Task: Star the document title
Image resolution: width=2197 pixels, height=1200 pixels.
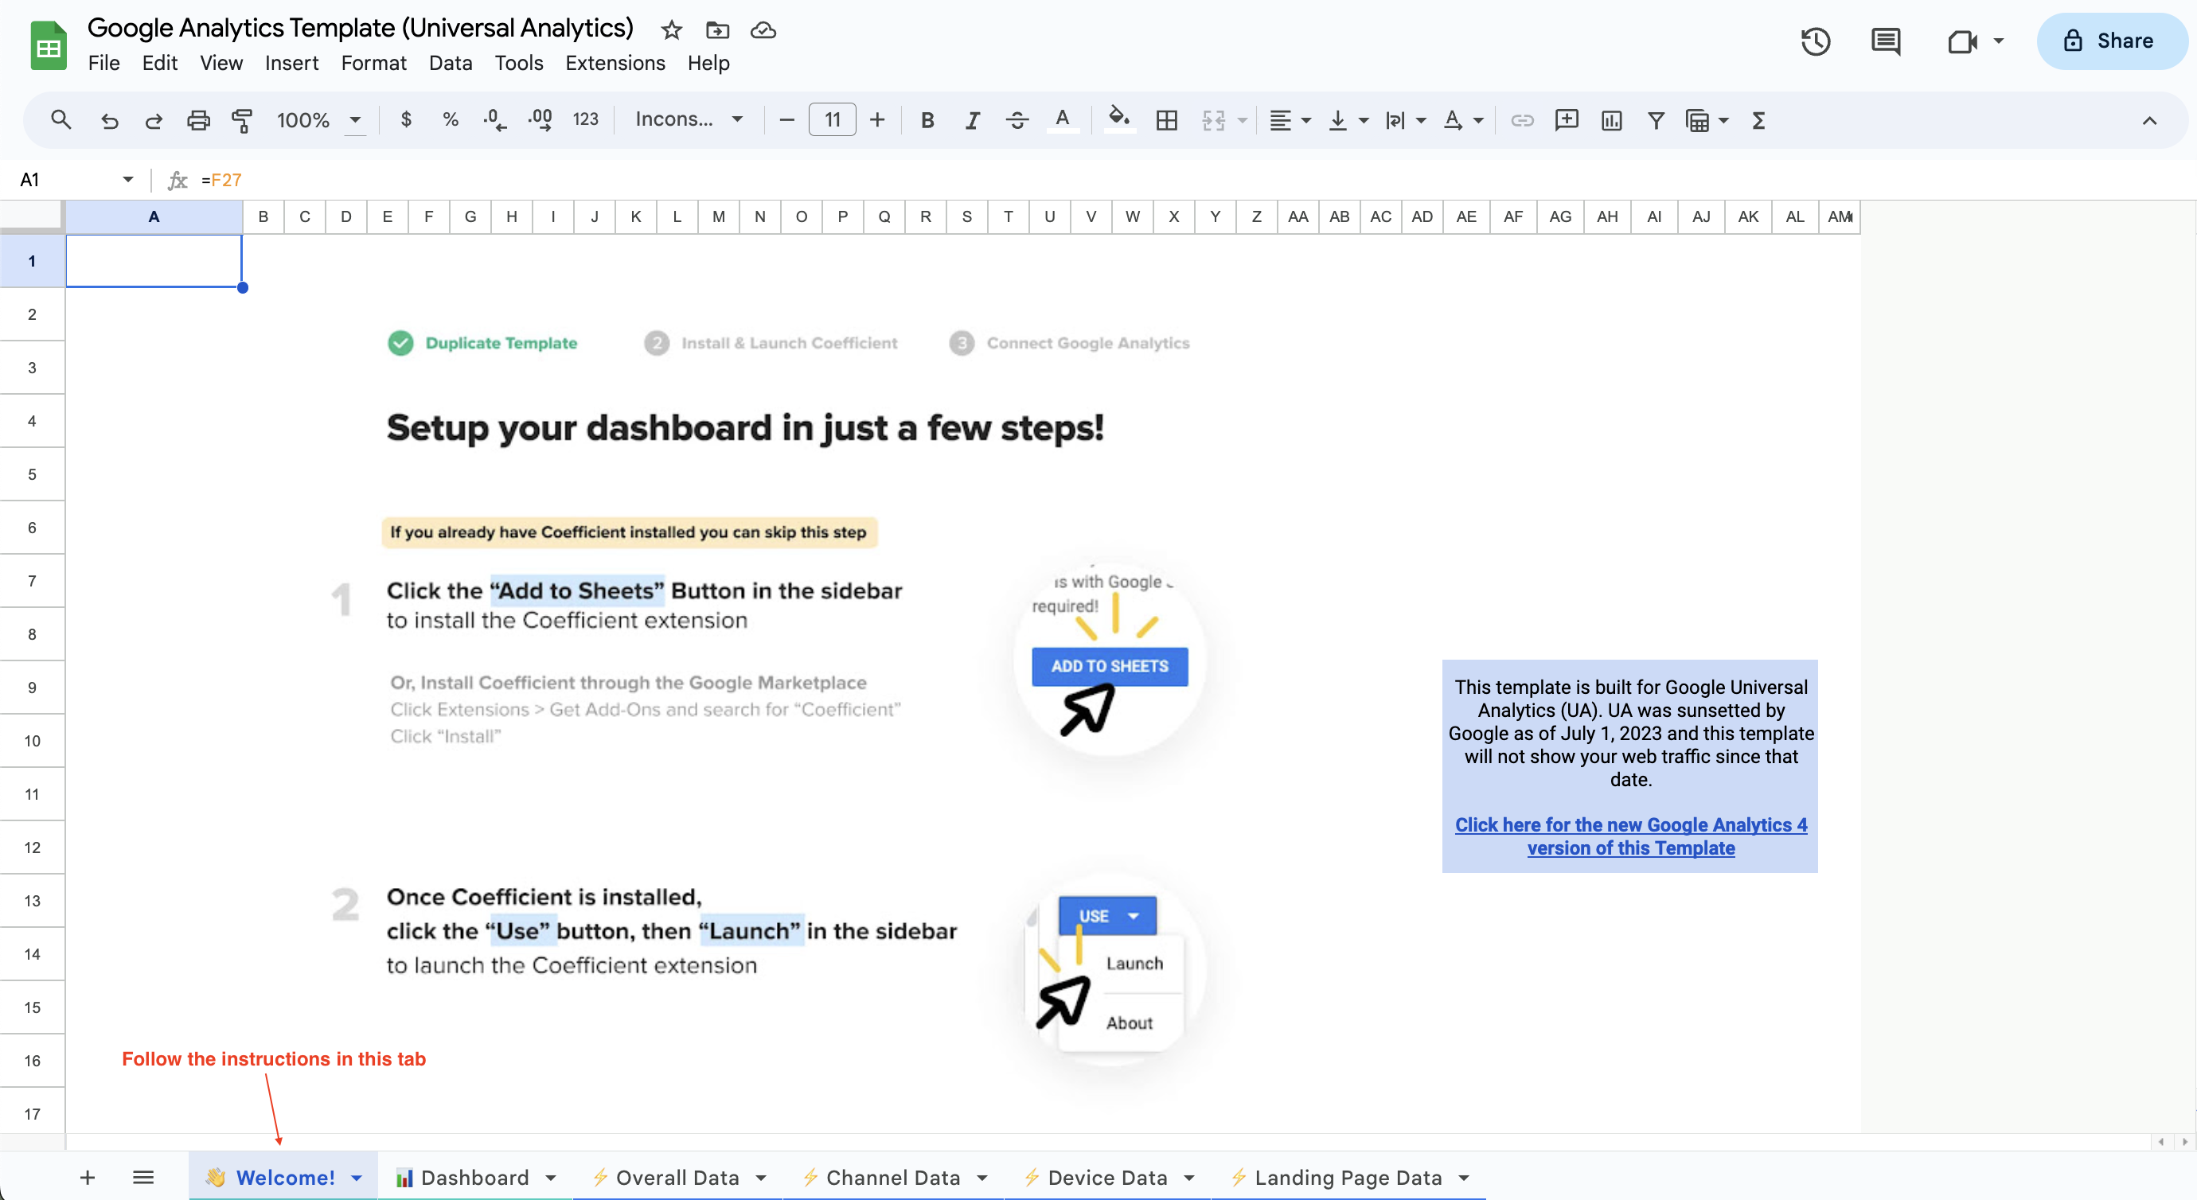Action: tap(671, 30)
